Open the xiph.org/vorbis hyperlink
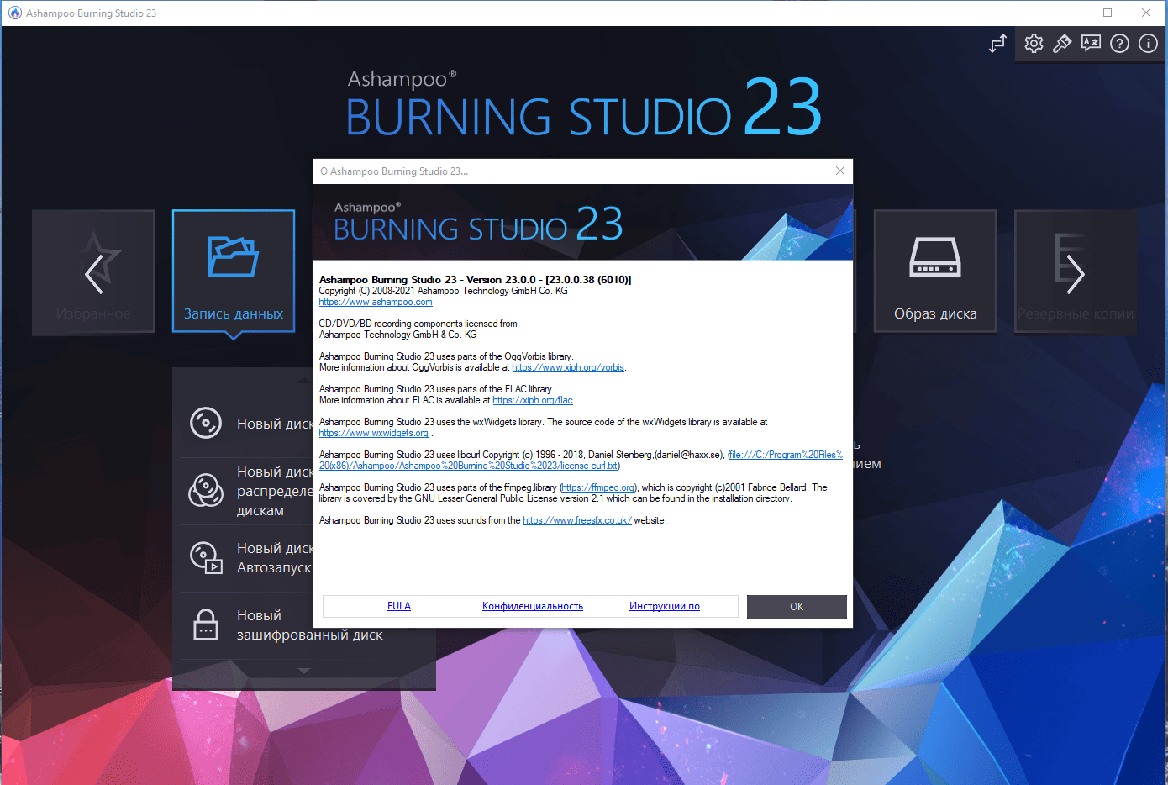Screen dimensions: 1168x785 [x=568, y=367]
